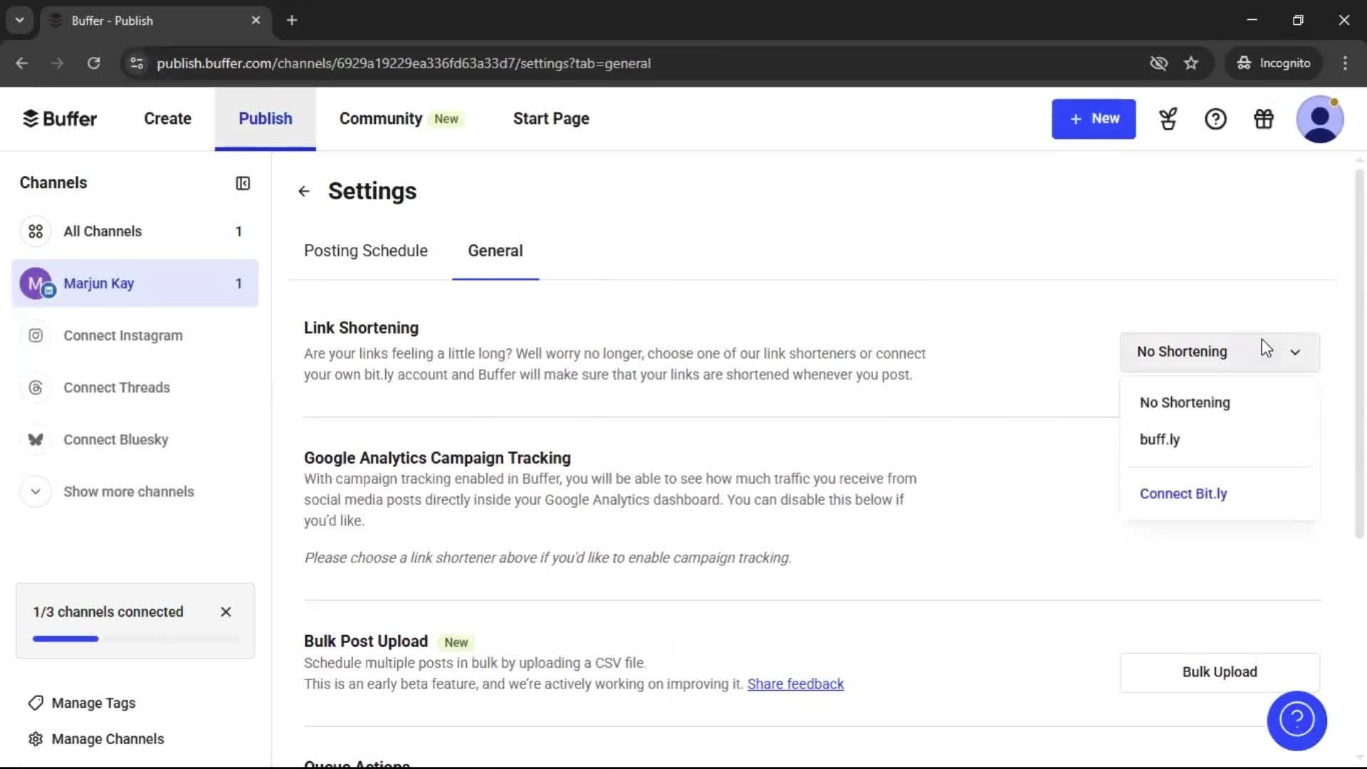Open the help question mark icon
1367x769 pixels.
click(1215, 119)
